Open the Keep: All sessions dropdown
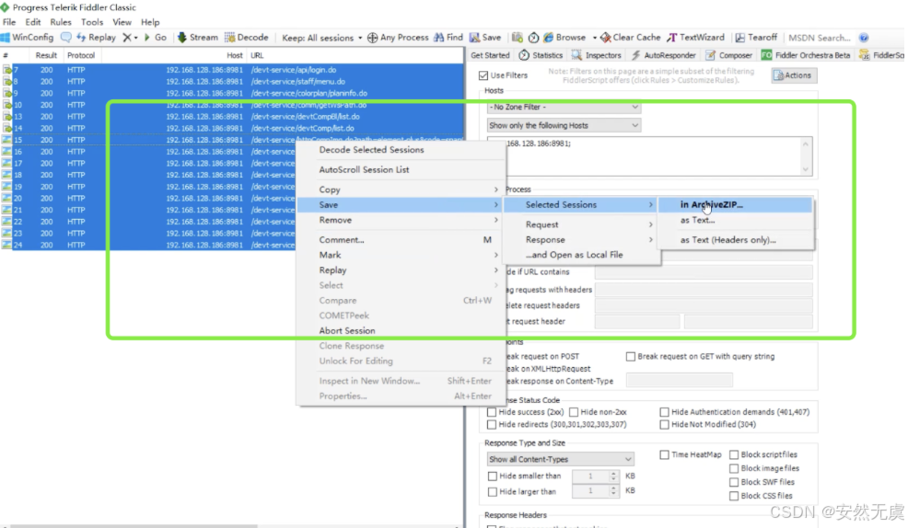The height and width of the screenshot is (528, 908). [x=322, y=38]
